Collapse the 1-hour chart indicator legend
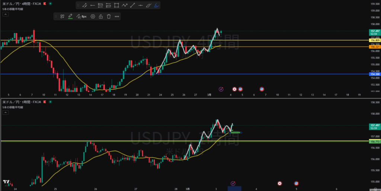 point(5,113)
